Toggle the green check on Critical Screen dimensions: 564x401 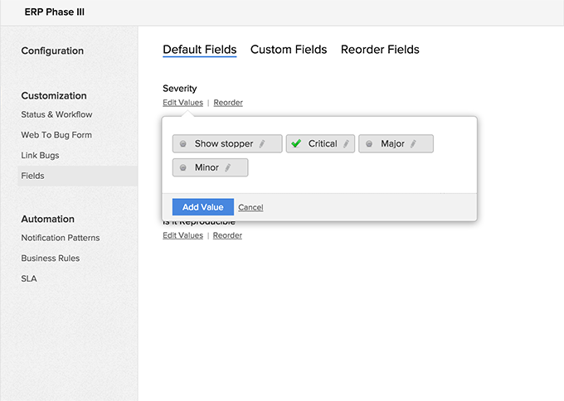tap(296, 144)
